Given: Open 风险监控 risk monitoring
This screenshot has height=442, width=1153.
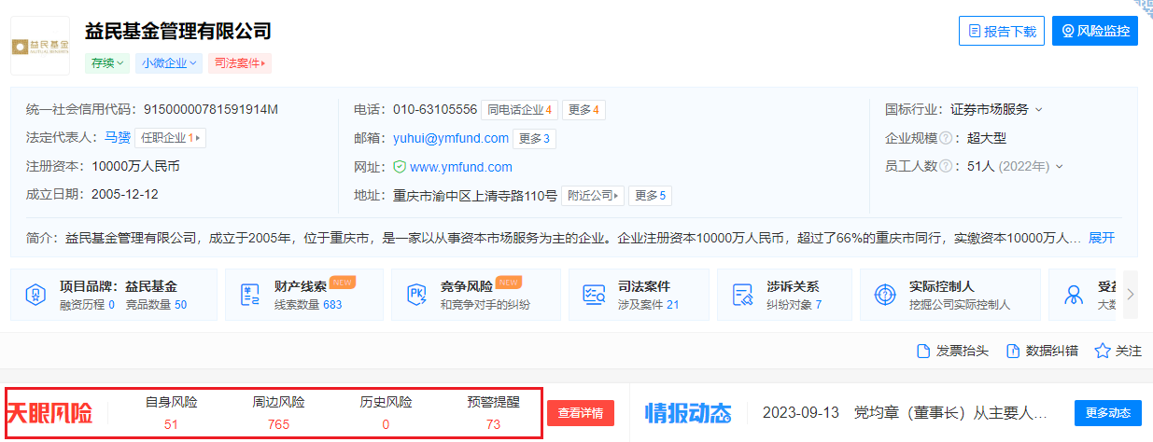Looking at the screenshot, I should (x=1095, y=31).
